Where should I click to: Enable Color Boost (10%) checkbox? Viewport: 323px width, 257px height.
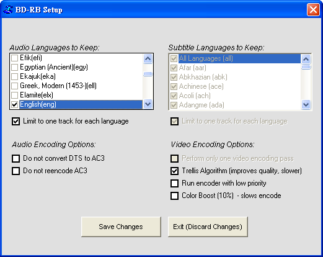(175, 196)
